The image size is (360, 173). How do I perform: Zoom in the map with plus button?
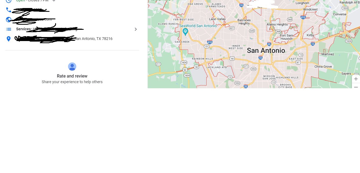point(356,79)
